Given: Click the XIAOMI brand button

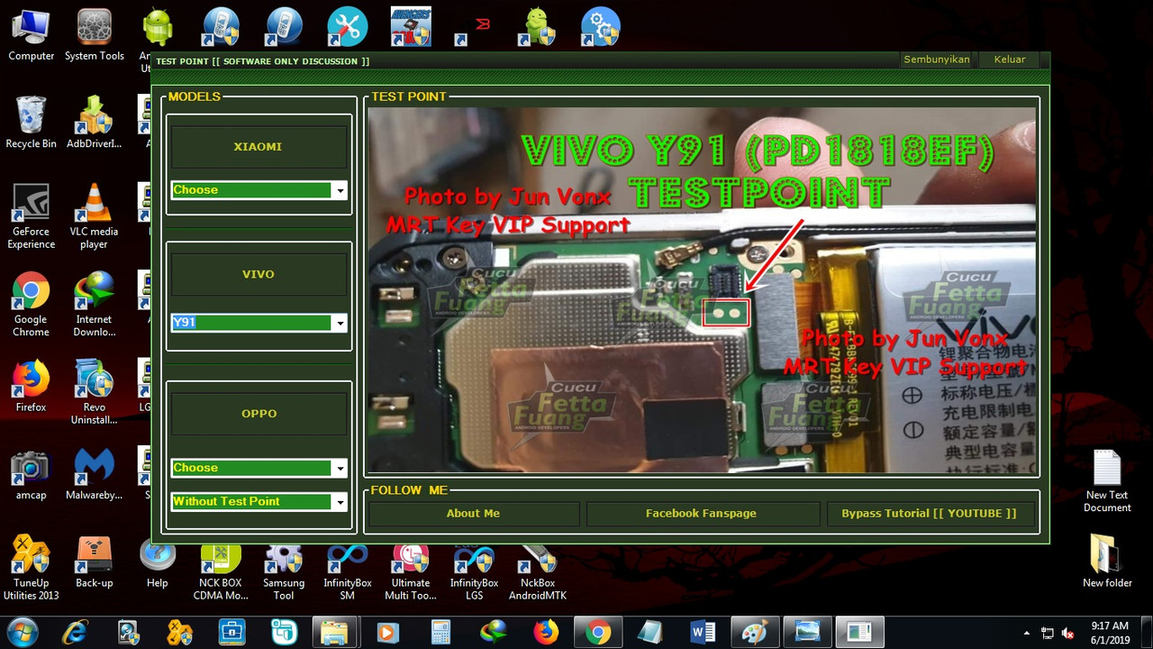Looking at the screenshot, I should 259,146.
